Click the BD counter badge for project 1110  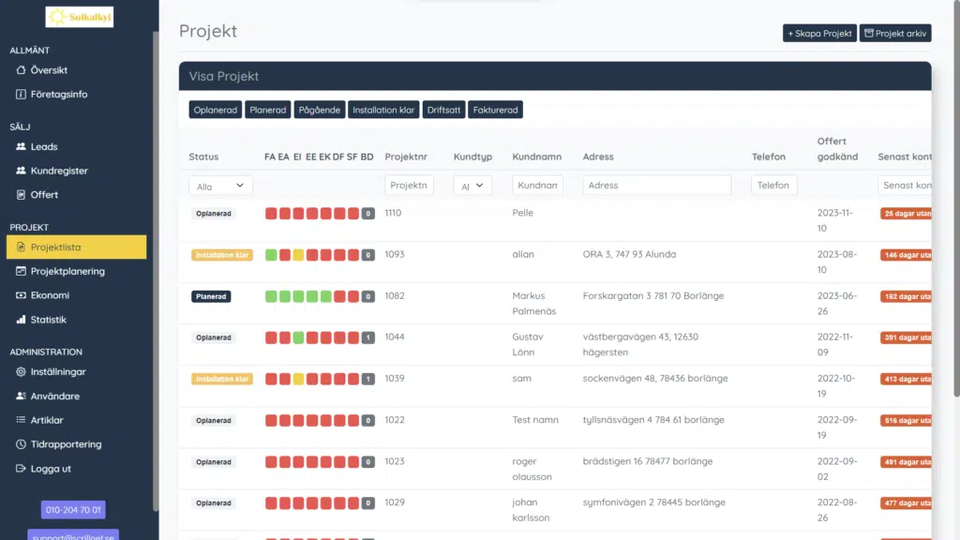367,214
